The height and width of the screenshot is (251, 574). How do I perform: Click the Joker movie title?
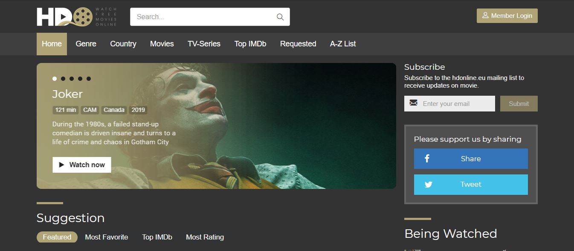point(67,94)
